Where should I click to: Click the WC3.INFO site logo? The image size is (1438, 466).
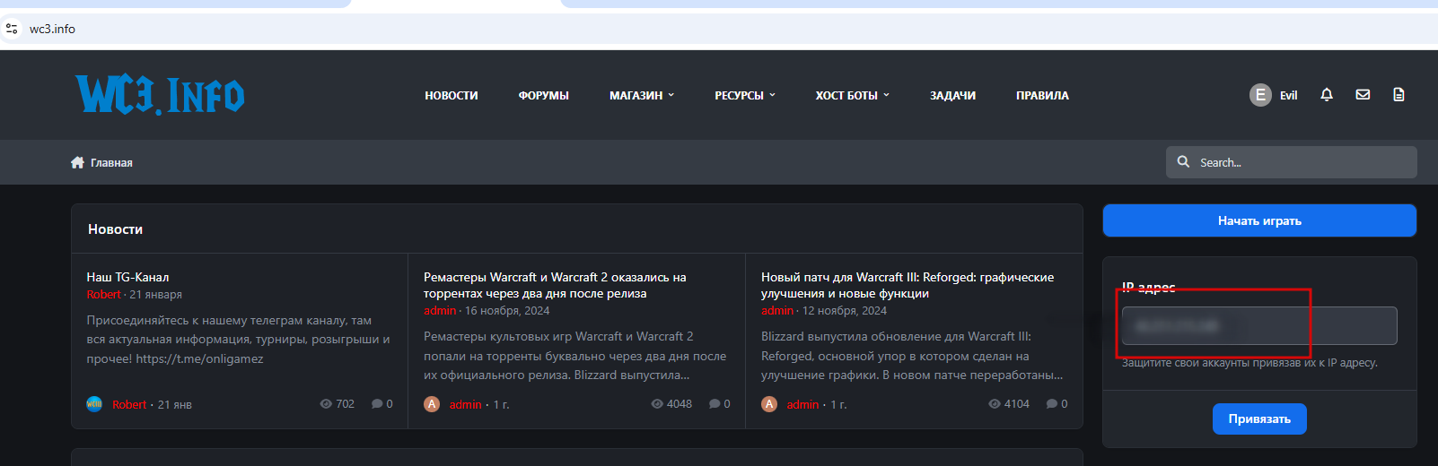click(160, 95)
